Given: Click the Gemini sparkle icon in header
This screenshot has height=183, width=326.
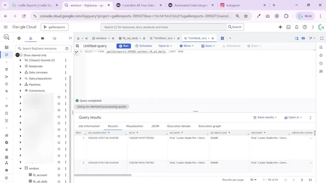Looking at the screenshot, I should 280,27.
